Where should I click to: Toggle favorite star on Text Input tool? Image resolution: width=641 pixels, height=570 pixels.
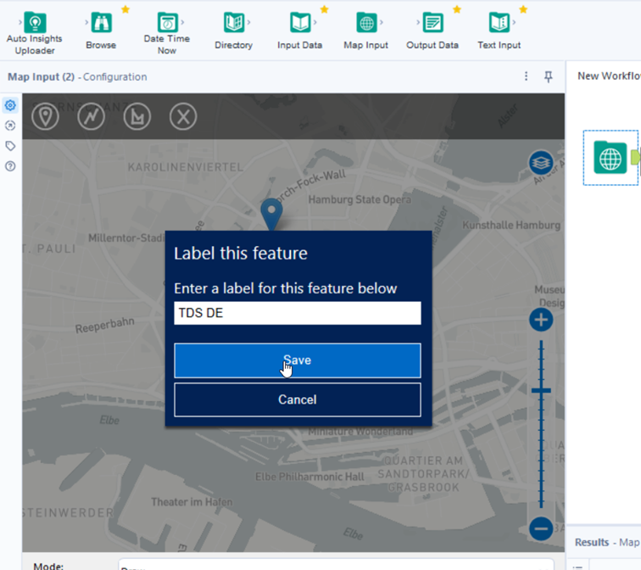point(523,9)
